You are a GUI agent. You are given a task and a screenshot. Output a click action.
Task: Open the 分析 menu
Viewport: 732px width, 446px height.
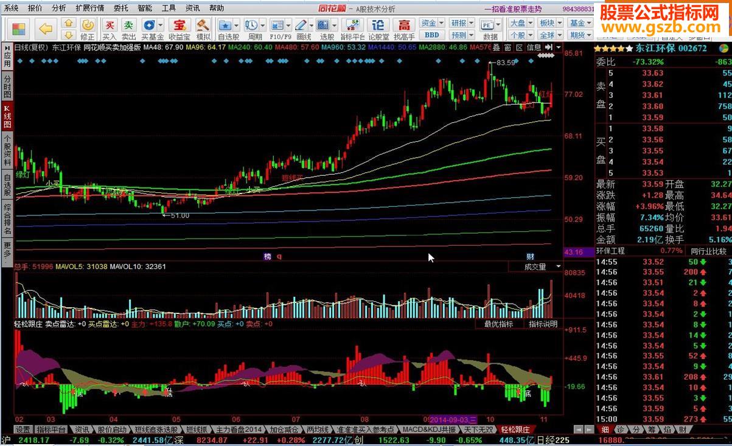click(59, 8)
